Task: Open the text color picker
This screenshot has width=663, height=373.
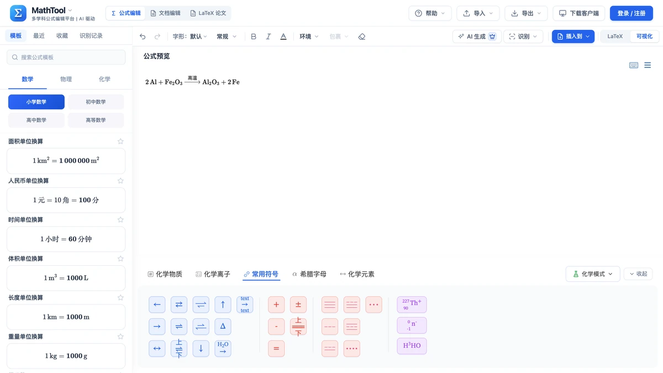Action: [283, 36]
